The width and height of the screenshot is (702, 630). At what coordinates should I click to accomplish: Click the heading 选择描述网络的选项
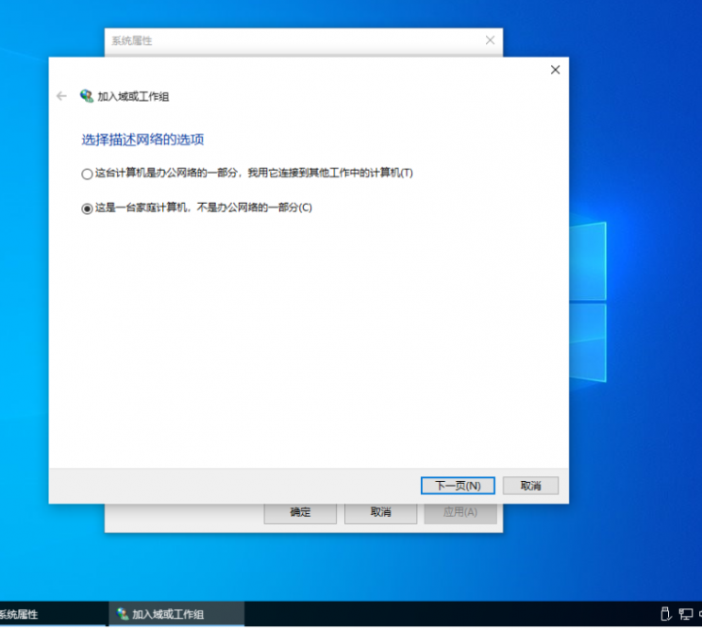tap(142, 140)
